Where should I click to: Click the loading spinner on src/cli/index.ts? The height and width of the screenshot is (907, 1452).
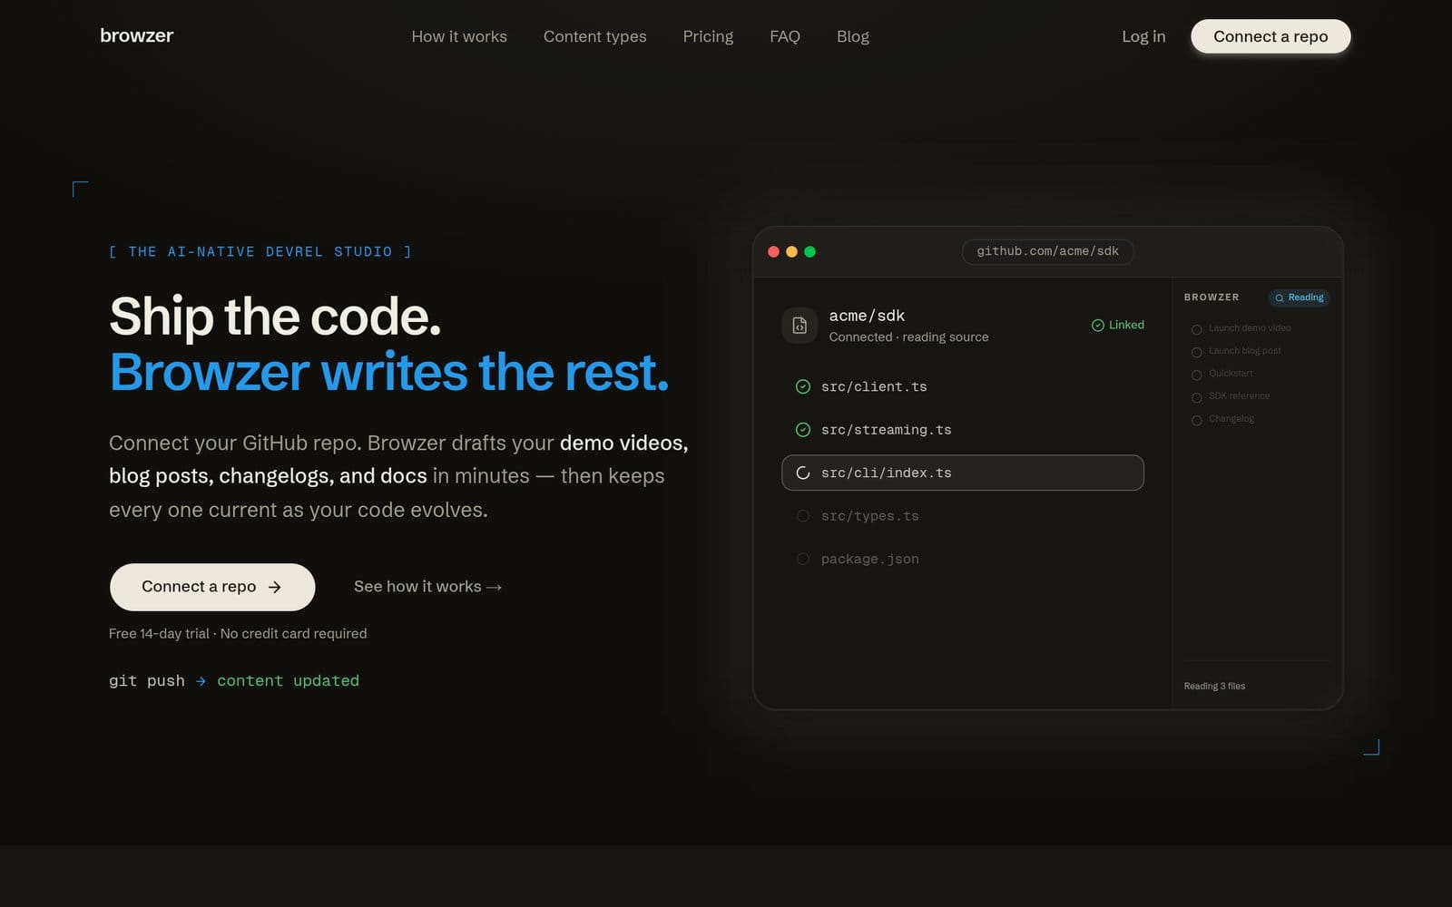coord(803,473)
